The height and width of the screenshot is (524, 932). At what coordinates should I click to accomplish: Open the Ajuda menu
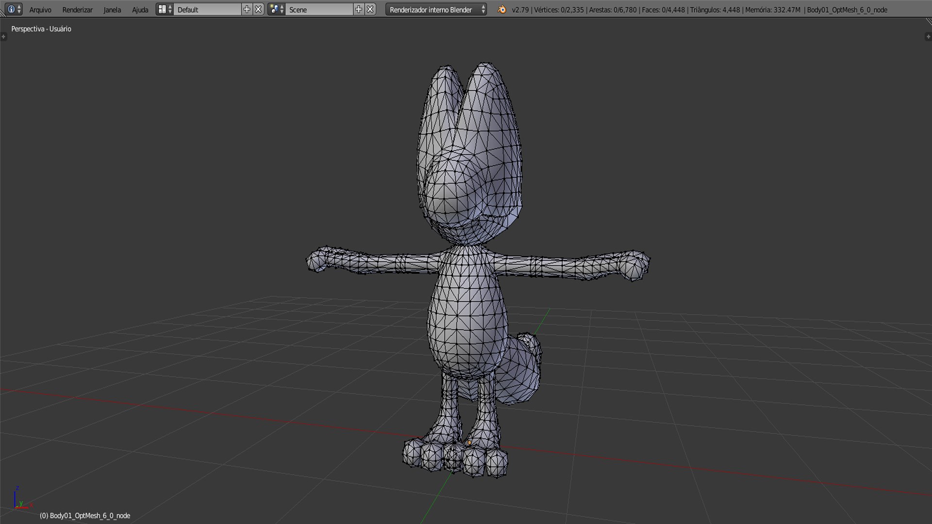140,10
